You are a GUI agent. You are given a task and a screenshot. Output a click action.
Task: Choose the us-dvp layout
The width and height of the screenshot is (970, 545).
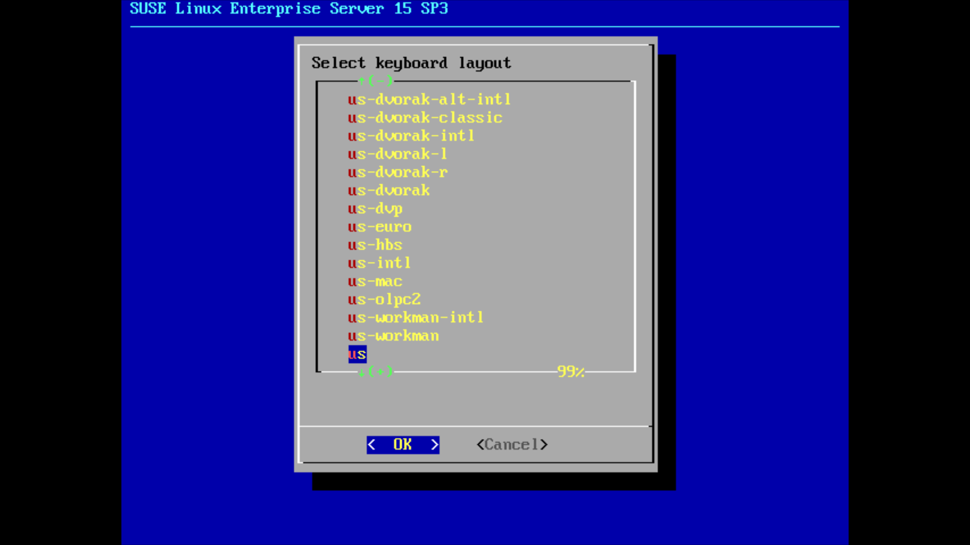[375, 208]
